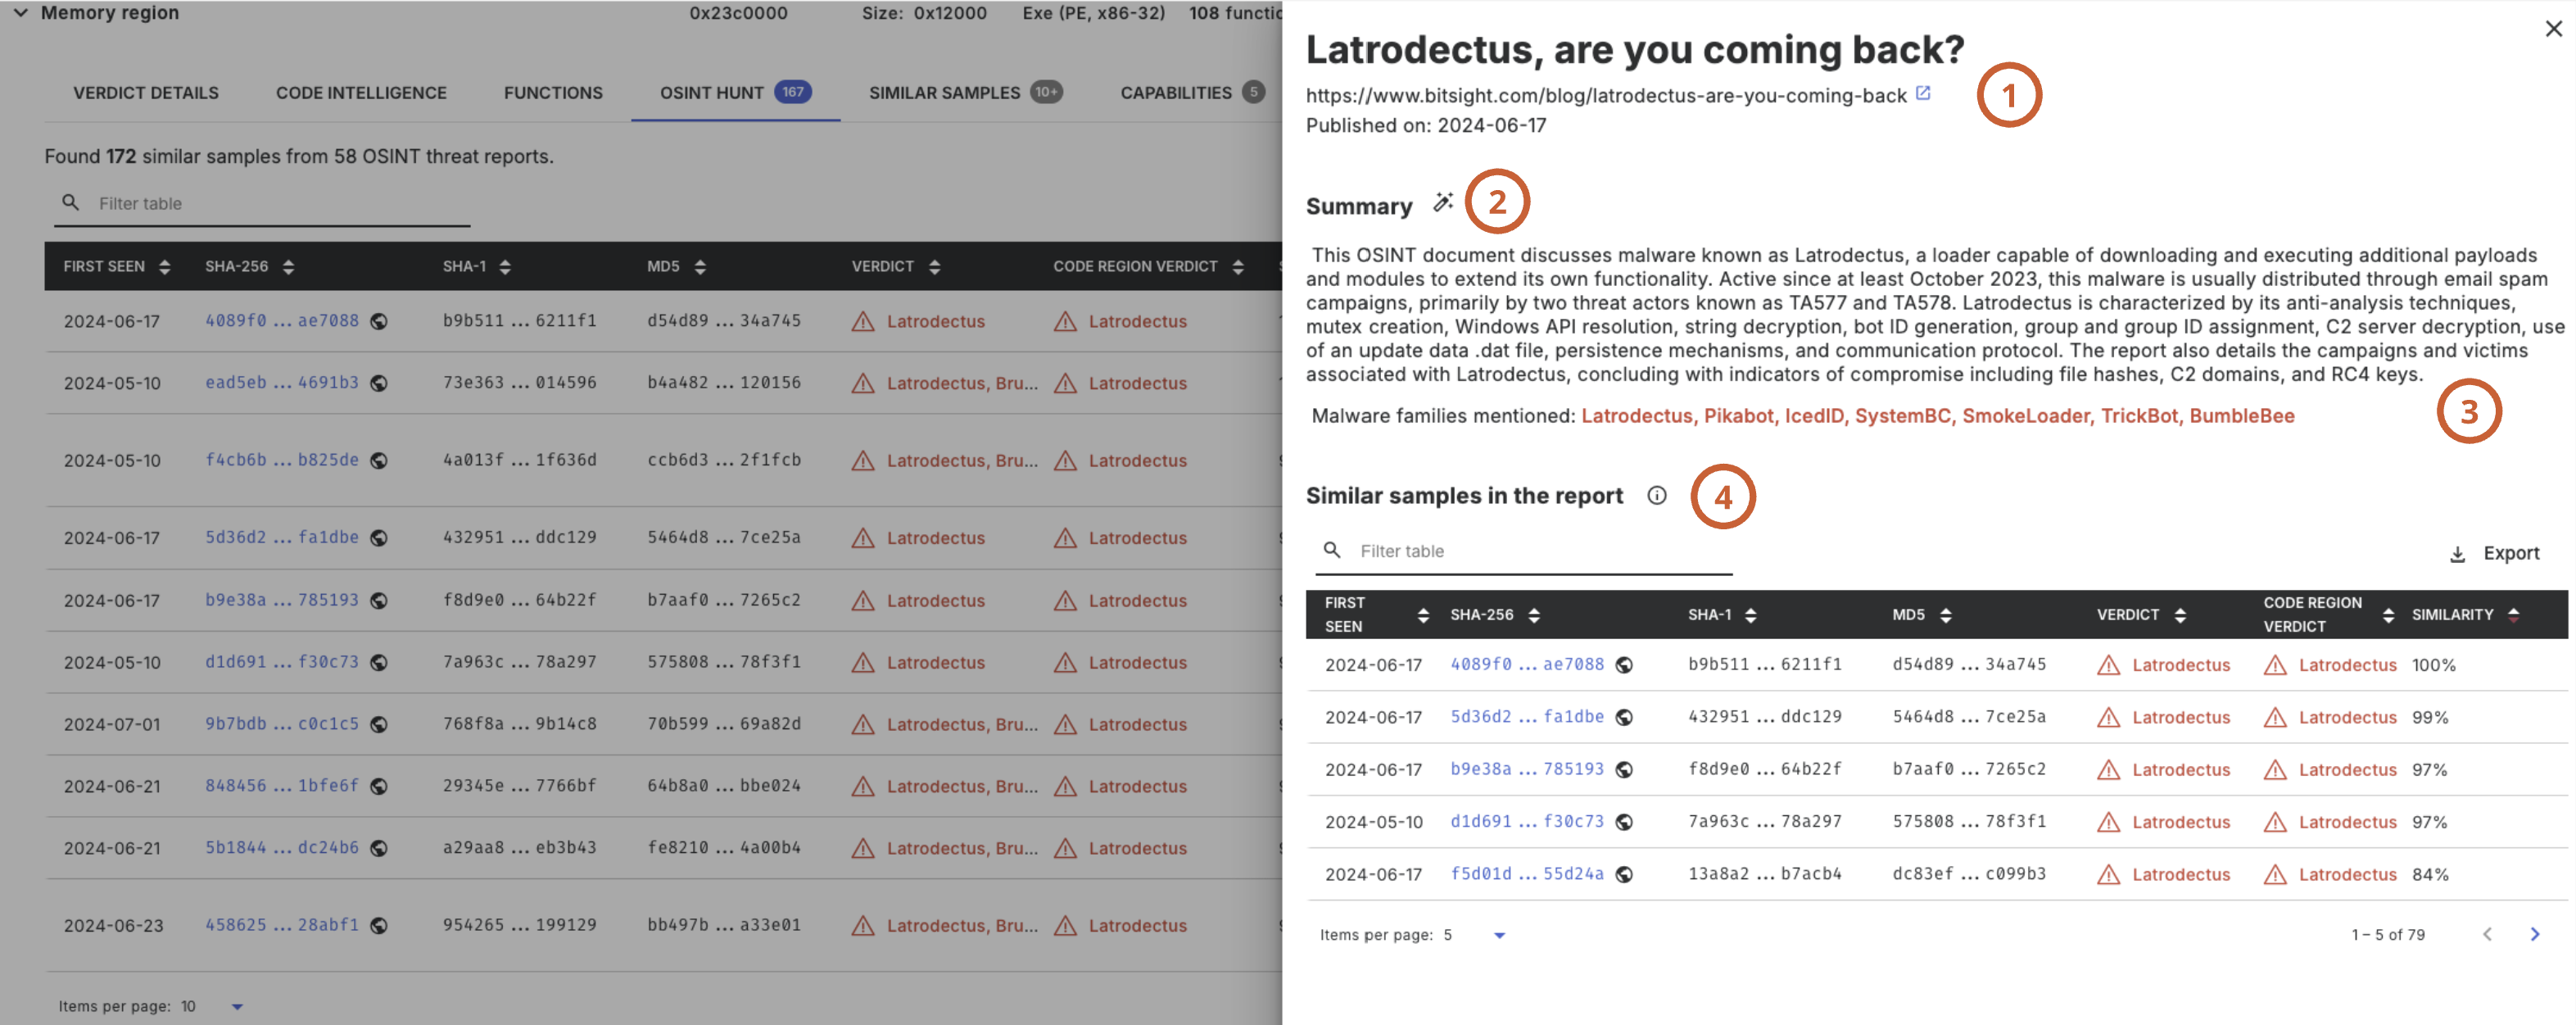Click globe icon beside f5d01d...55d24a hash
The height and width of the screenshot is (1025, 2576).
coord(1624,874)
